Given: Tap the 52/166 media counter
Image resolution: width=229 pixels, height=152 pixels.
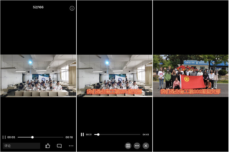Looking at the screenshot, I should (38, 7).
